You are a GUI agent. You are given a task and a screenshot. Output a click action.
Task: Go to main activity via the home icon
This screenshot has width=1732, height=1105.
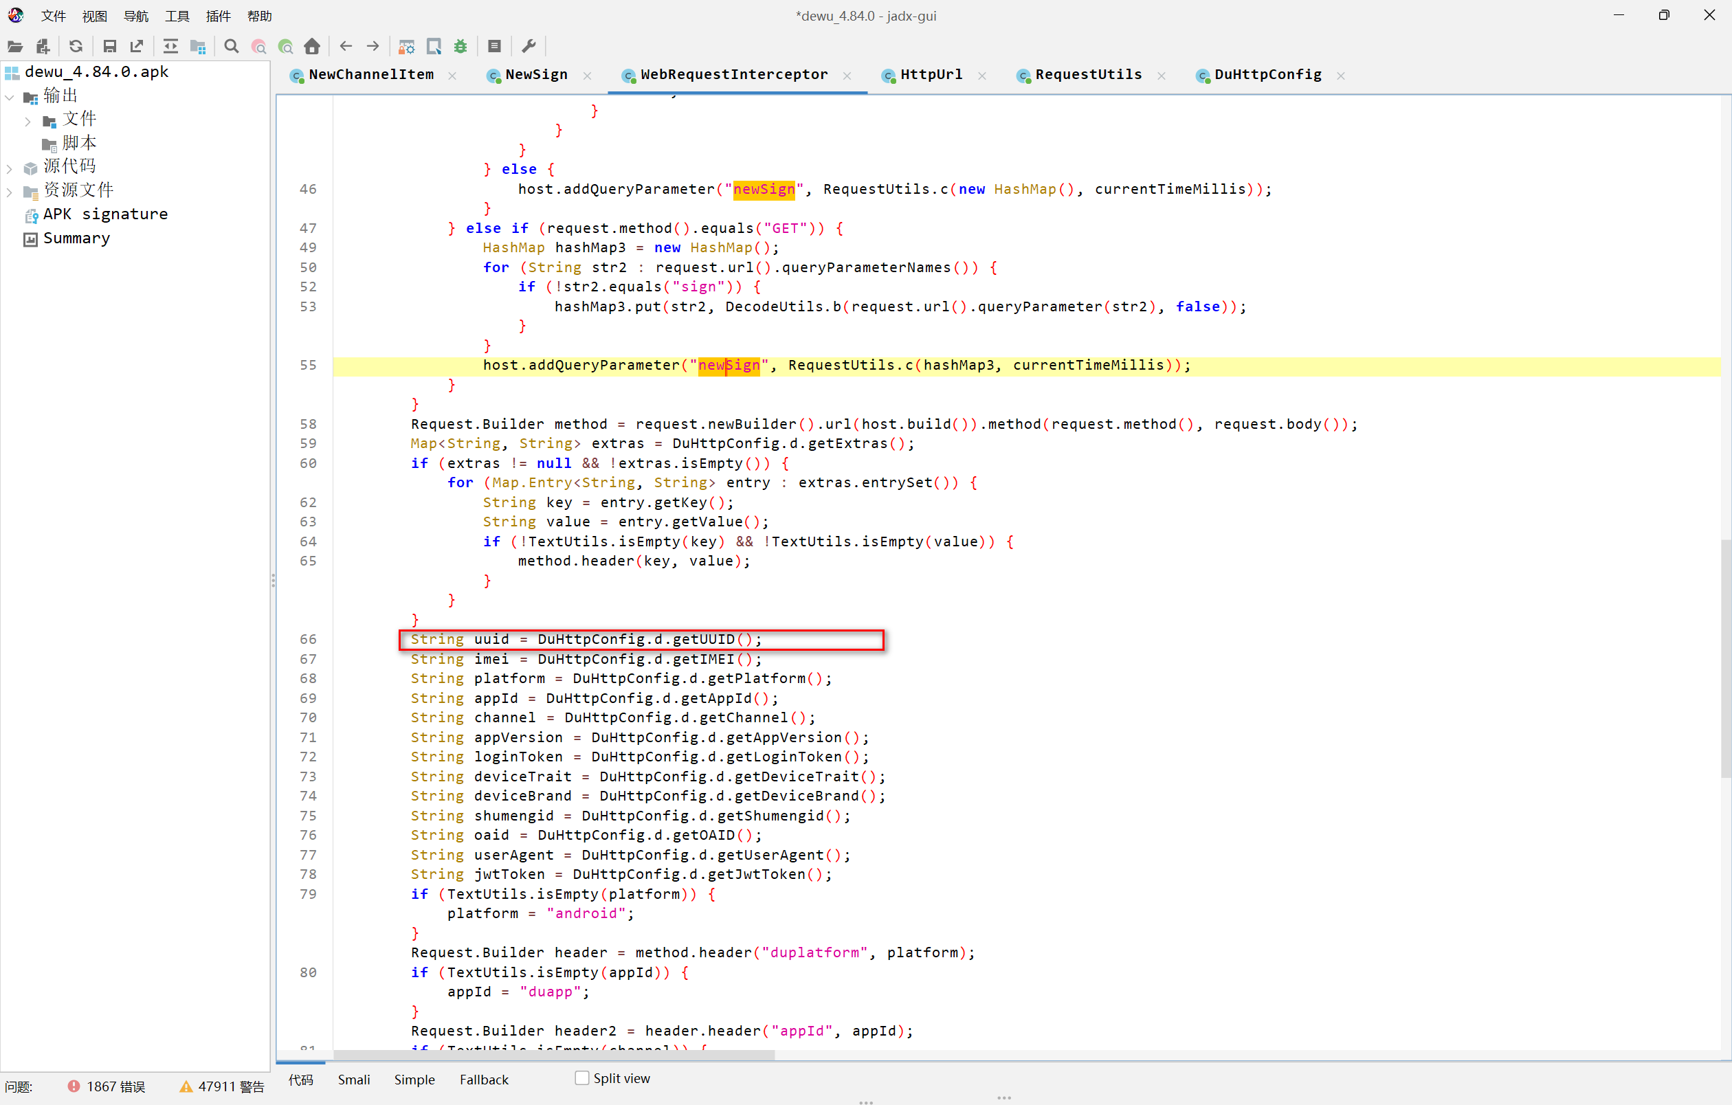tap(312, 47)
